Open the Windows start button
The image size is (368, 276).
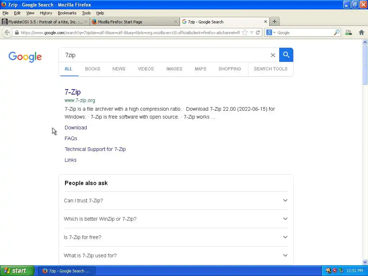click(x=17, y=271)
